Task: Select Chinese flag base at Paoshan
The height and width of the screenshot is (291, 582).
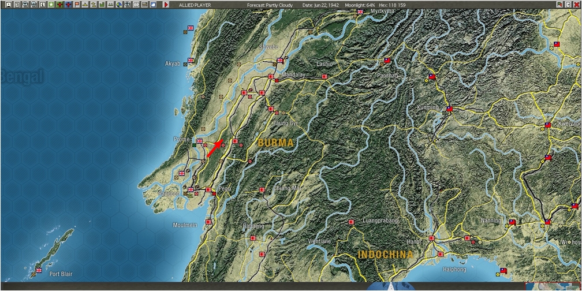Action: tap(387, 60)
